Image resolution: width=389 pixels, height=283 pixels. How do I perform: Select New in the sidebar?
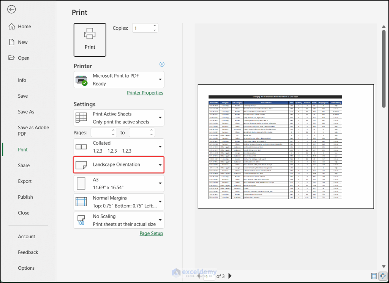tap(22, 43)
